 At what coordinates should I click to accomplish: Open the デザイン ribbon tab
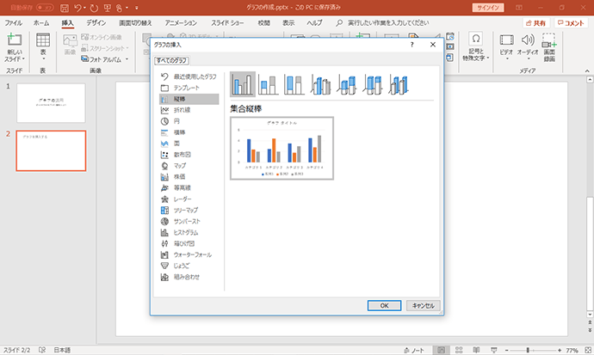(96, 23)
